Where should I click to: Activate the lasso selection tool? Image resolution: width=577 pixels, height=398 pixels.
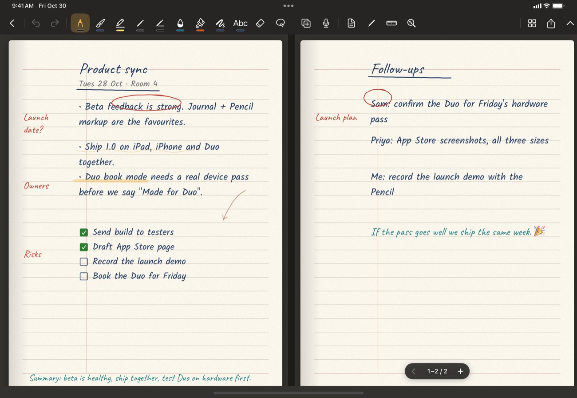(281, 23)
